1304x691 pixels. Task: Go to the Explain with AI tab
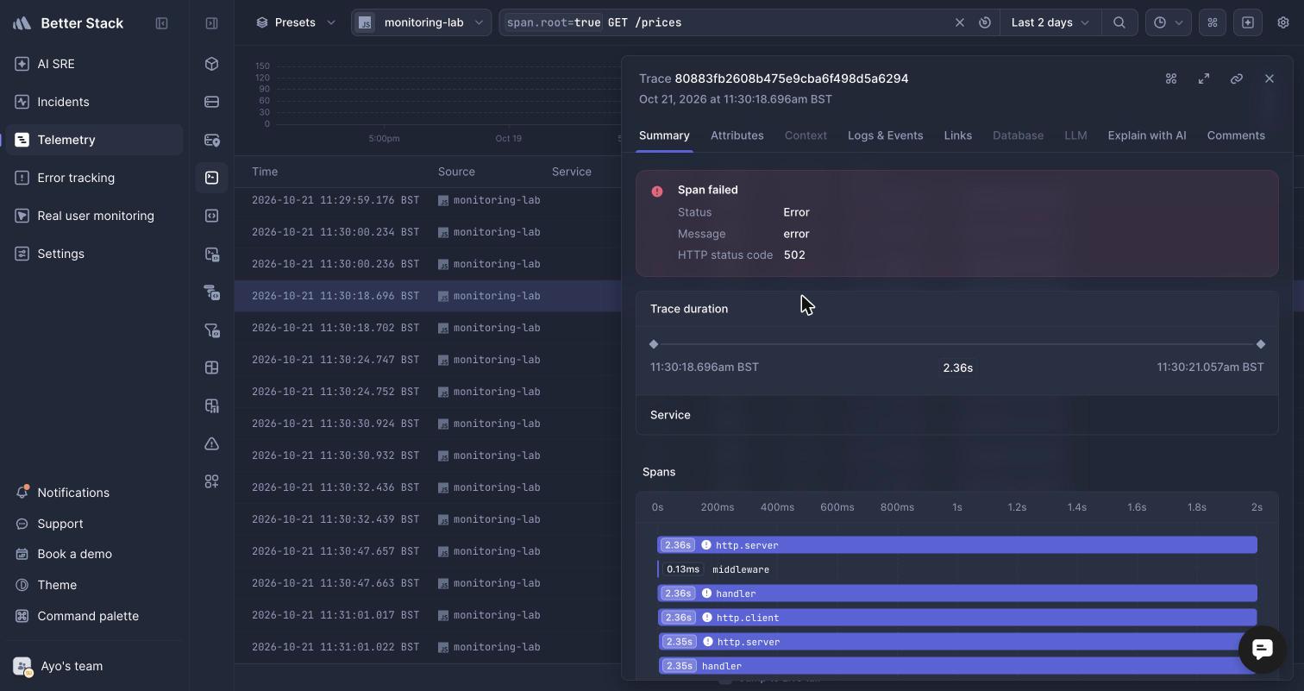point(1147,135)
